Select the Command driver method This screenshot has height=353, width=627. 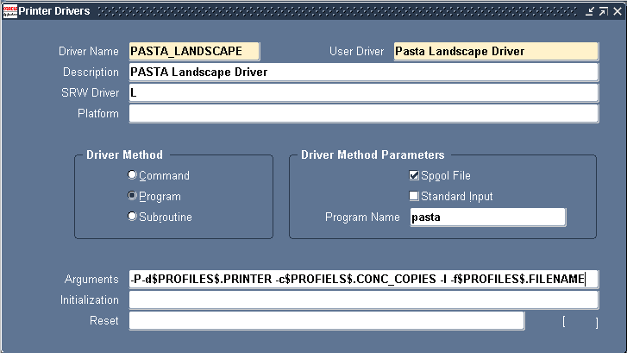click(133, 175)
